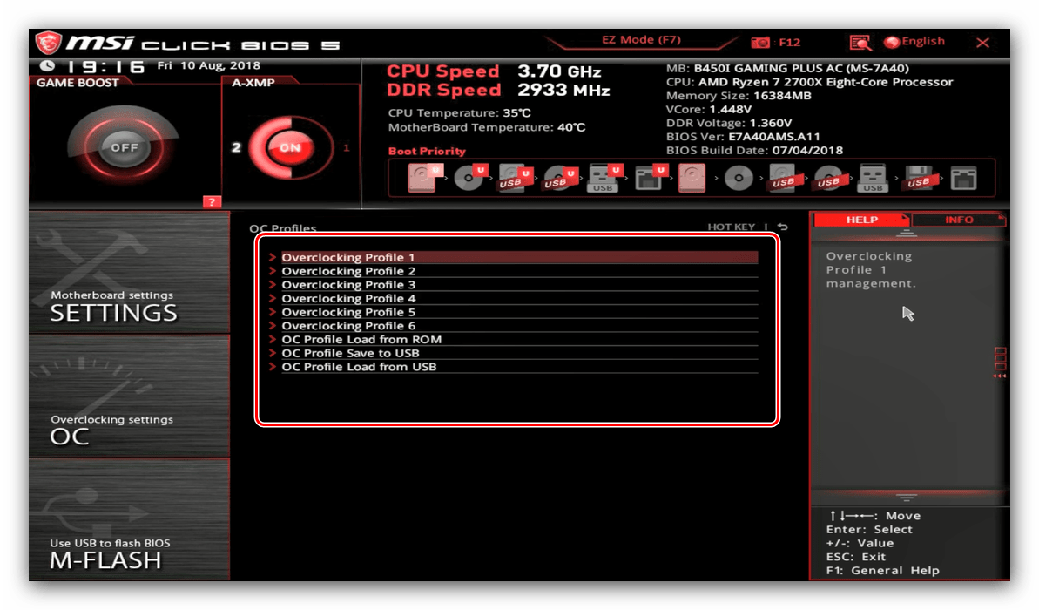Open the Motherboard SETTINGS section
1039x610 pixels.
(x=129, y=273)
